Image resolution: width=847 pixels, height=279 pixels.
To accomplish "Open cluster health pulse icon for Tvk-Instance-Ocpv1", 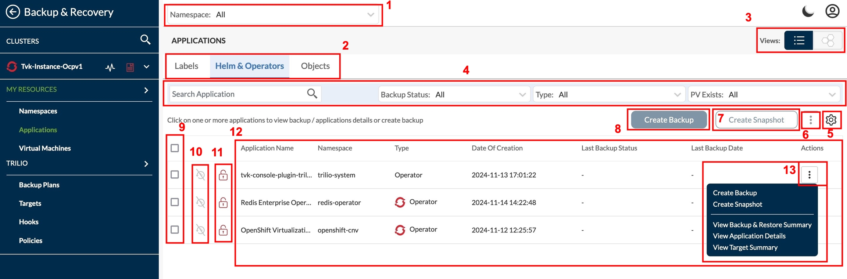I will (110, 67).
